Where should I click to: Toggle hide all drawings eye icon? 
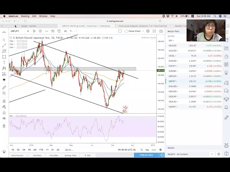coord(4,118)
